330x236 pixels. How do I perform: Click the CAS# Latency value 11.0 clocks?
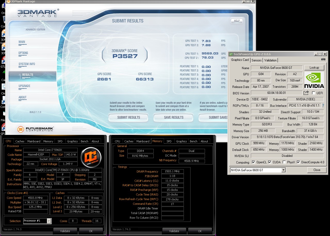tap(172, 181)
